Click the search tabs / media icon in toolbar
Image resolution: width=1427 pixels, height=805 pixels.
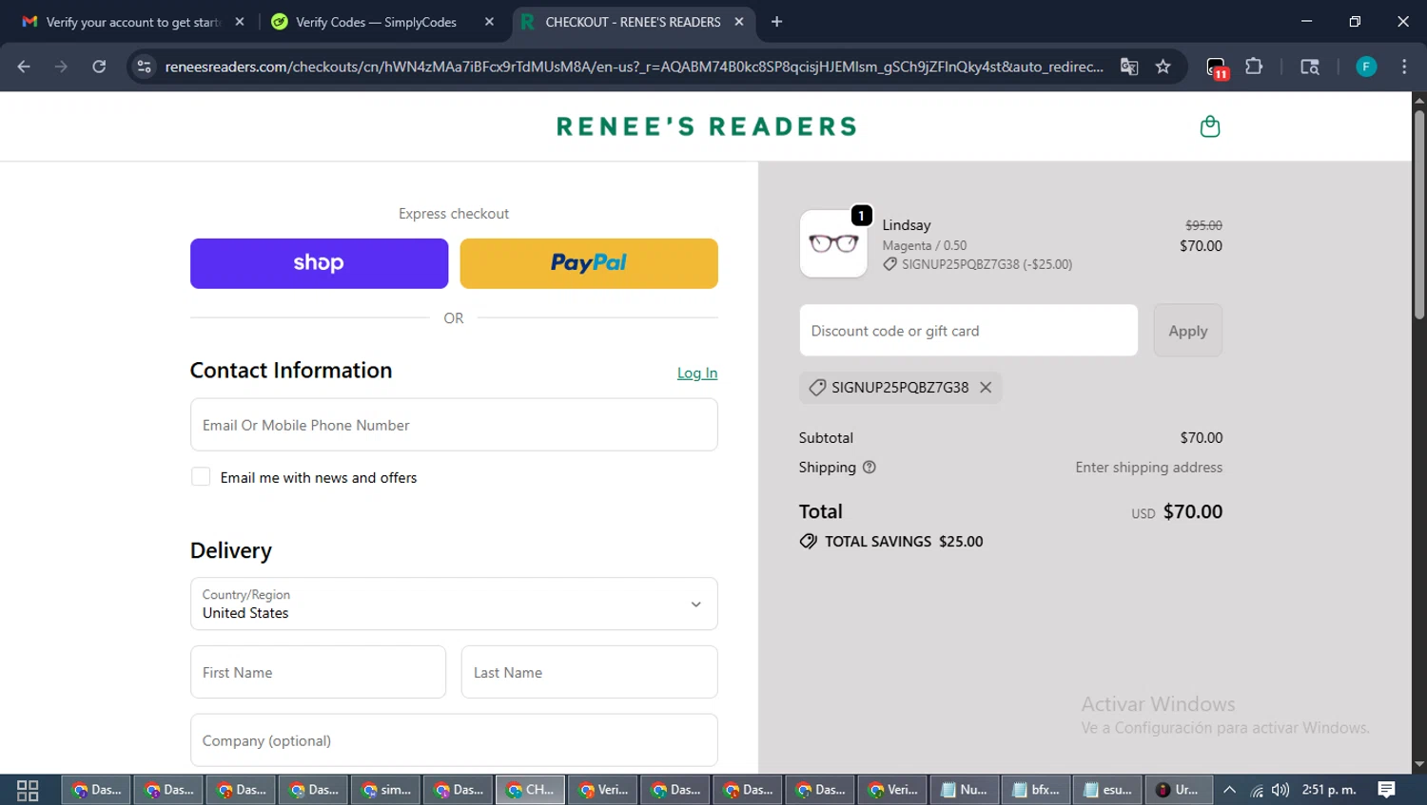point(1310,67)
